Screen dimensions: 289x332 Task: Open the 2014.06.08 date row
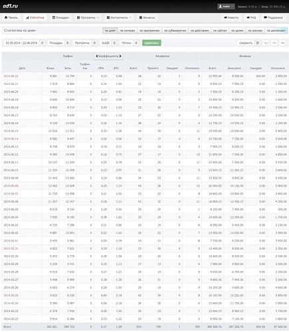point(11,186)
